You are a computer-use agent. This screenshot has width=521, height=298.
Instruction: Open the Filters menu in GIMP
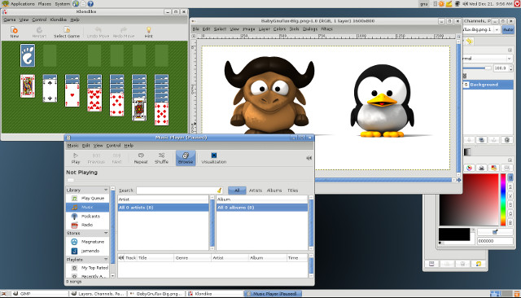(x=326, y=28)
